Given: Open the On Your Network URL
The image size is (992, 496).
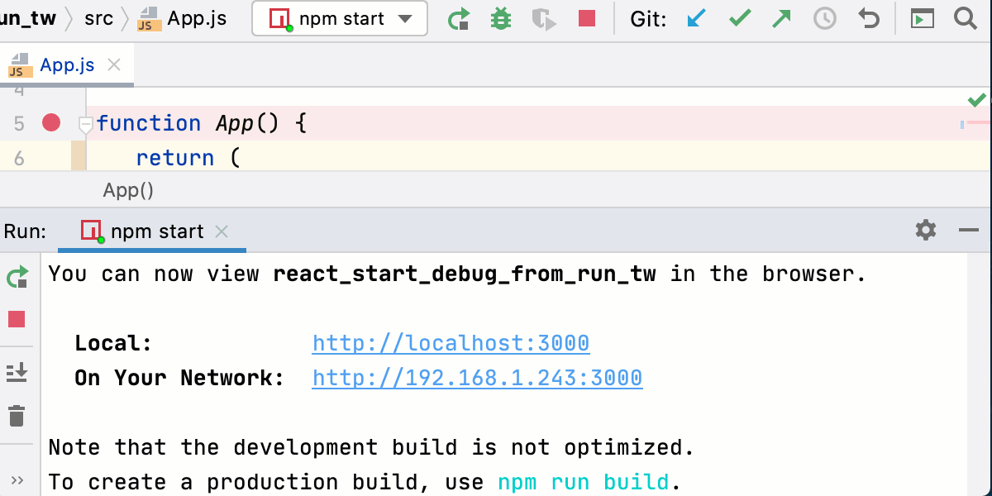Looking at the screenshot, I should (477, 378).
